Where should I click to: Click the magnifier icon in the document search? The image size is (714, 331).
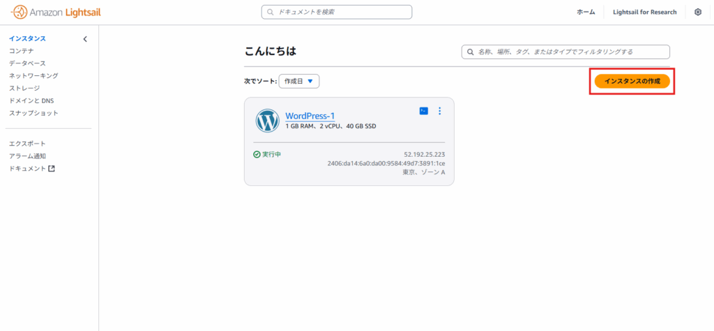(x=270, y=13)
